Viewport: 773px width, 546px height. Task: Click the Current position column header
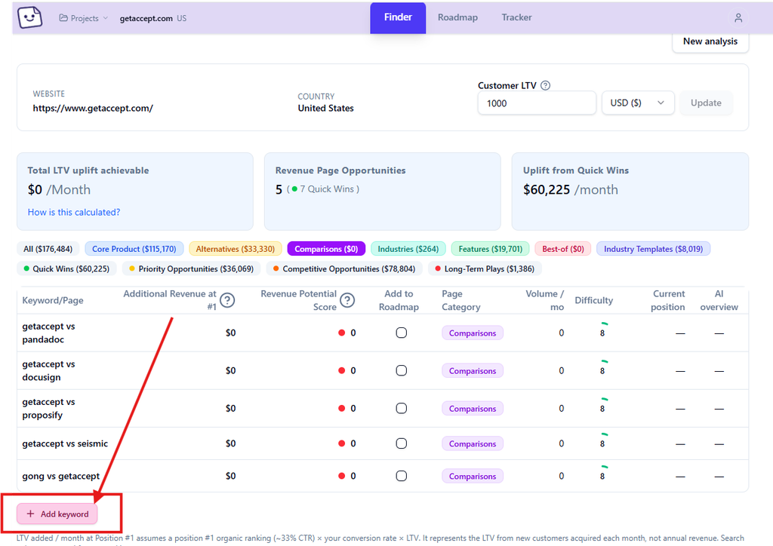(668, 300)
